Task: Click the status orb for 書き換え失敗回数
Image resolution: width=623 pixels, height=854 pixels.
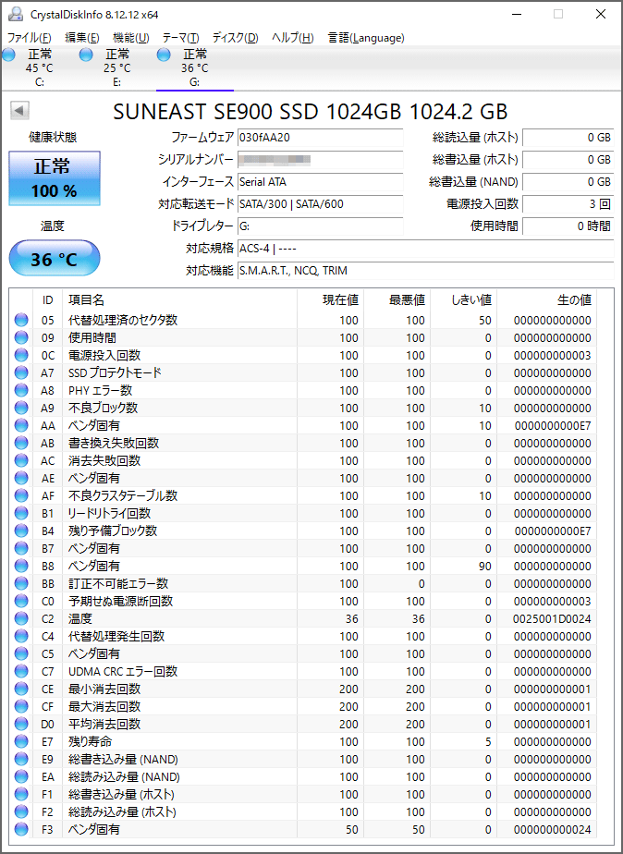Action: [x=21, y=443]
